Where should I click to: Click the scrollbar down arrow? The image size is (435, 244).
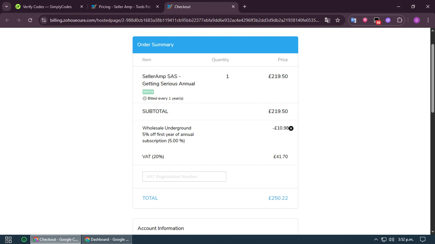point(433,232)
